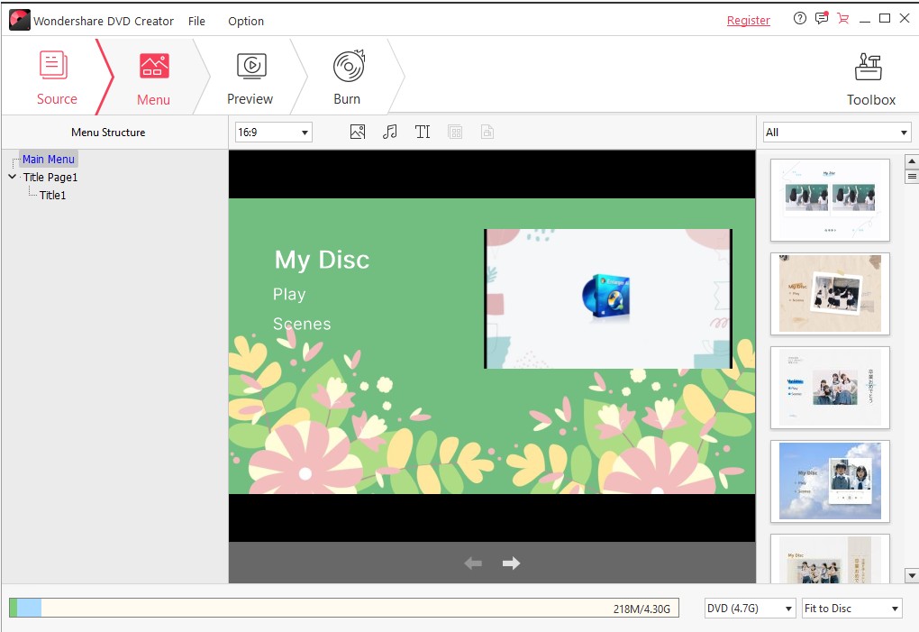Screen dimensions: 919x632
Task: Click the forward navigation arrow below preview
Action: (511, 563)
